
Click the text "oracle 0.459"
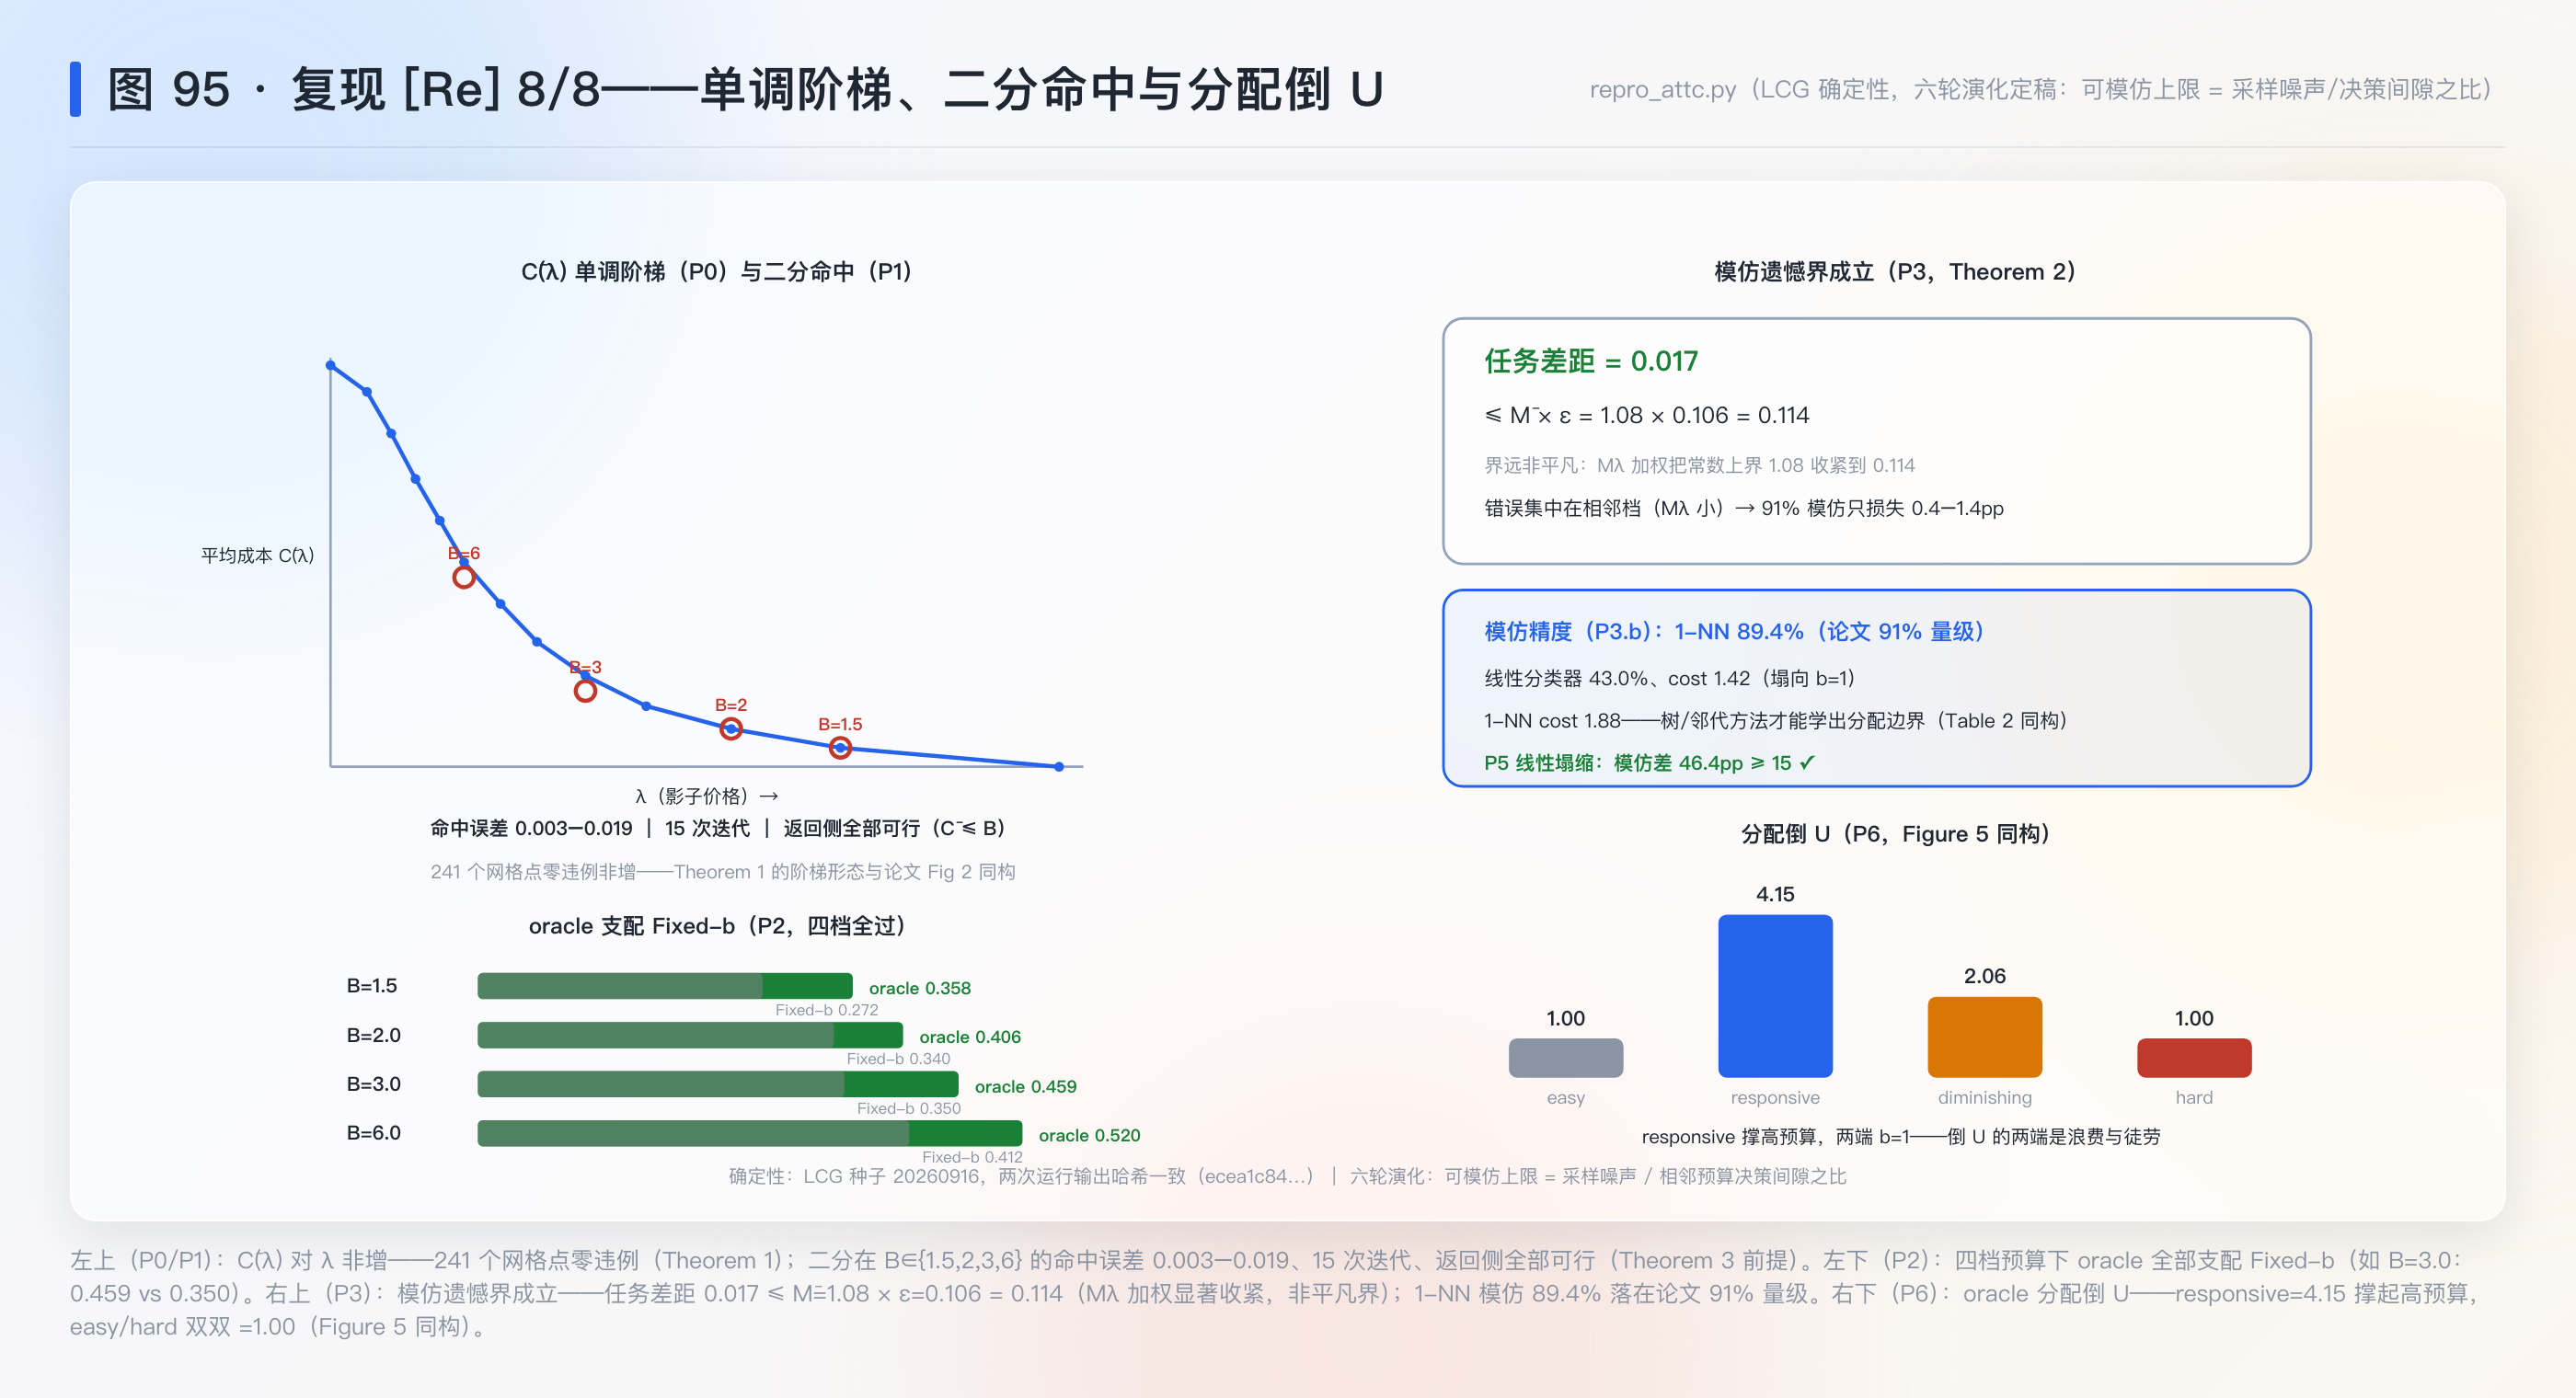tap(1026, 1086)
